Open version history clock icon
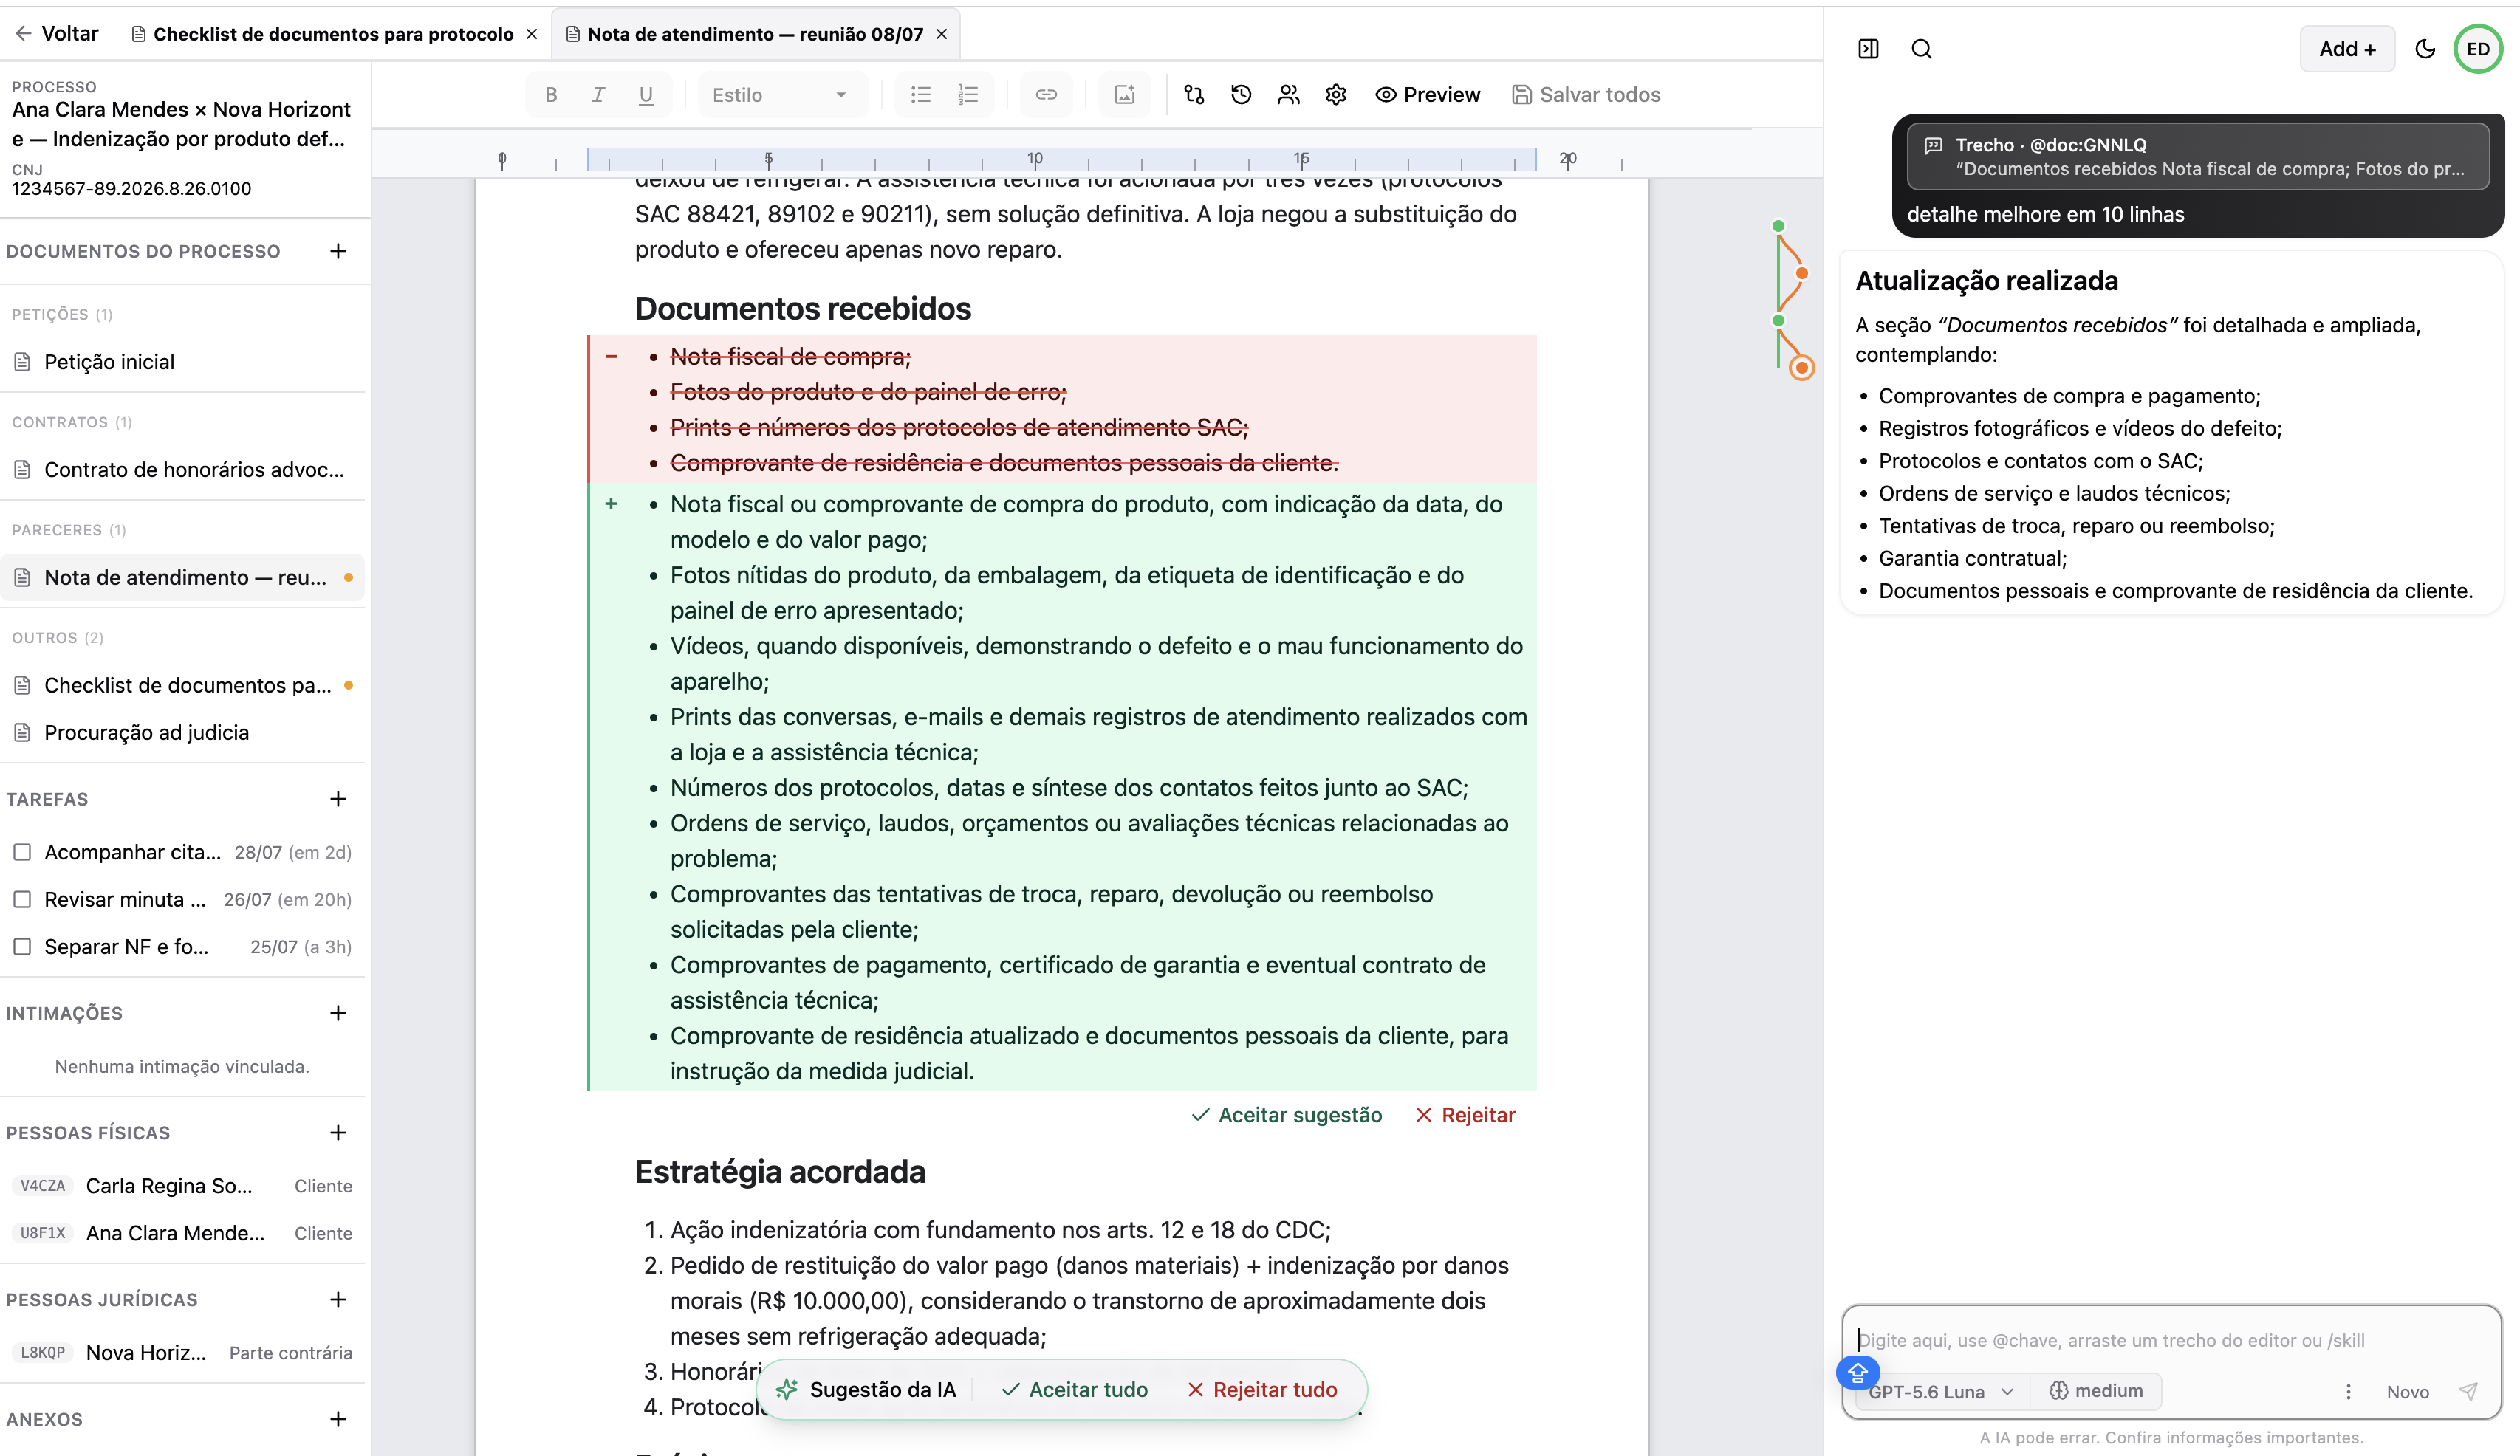Viewport: 2520px width, 1456px height. 1241,95
